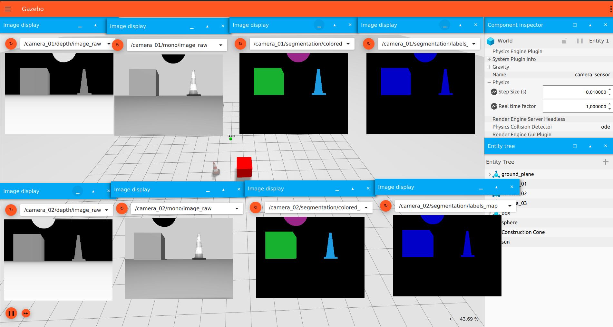Step the simulation forward with fast-forward button
This screenshot has height=327, width=613.
pyautogui.click(x=26, y=313)
